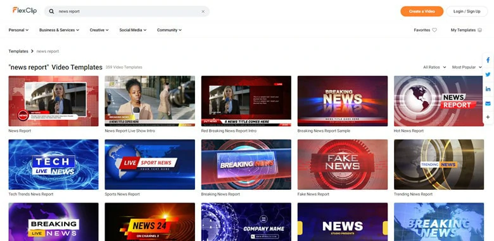Click the Login / Sign Up button
This screenshot has height=241, width=494.
pos(467,11)
